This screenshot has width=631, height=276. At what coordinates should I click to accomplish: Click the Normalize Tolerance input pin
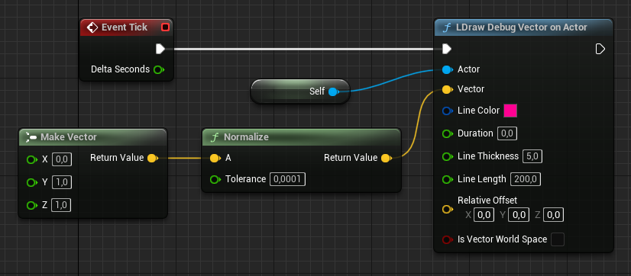tap(215, 179)
